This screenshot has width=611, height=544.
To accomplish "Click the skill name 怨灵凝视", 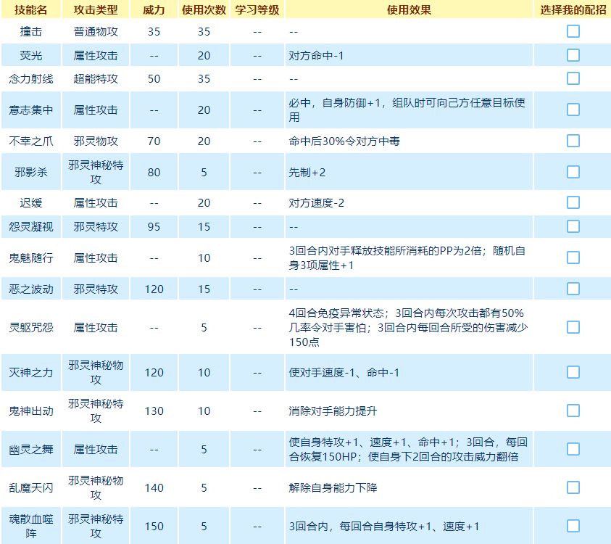I will tap(30, 226).
